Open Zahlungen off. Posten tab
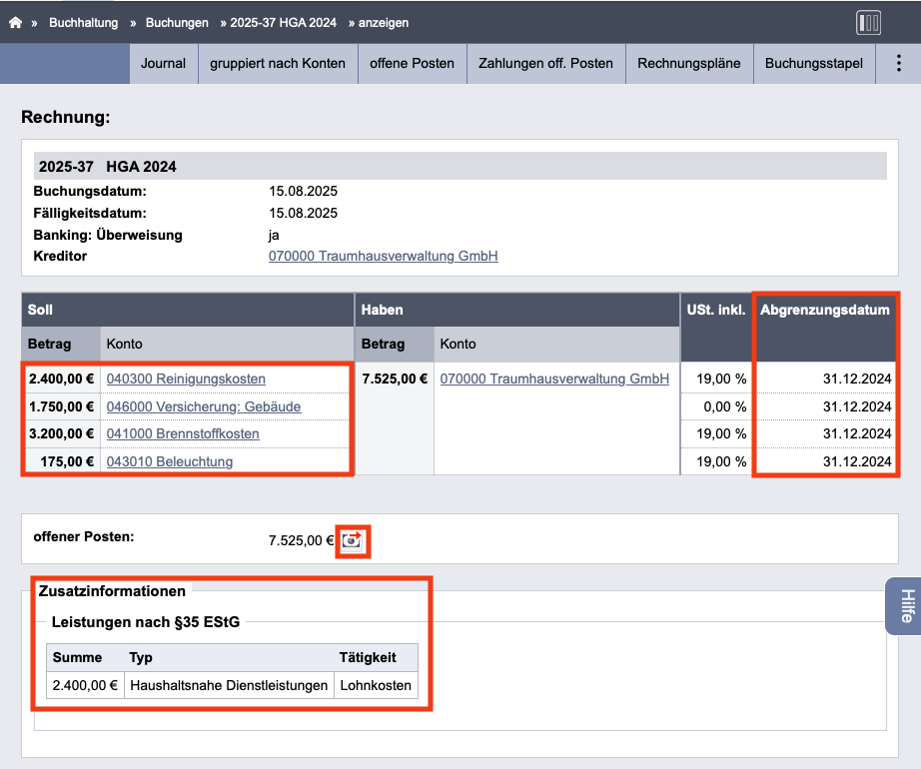The width and height of the screenshot is (921, 769). pyautogui.click(x=545, y=63)
